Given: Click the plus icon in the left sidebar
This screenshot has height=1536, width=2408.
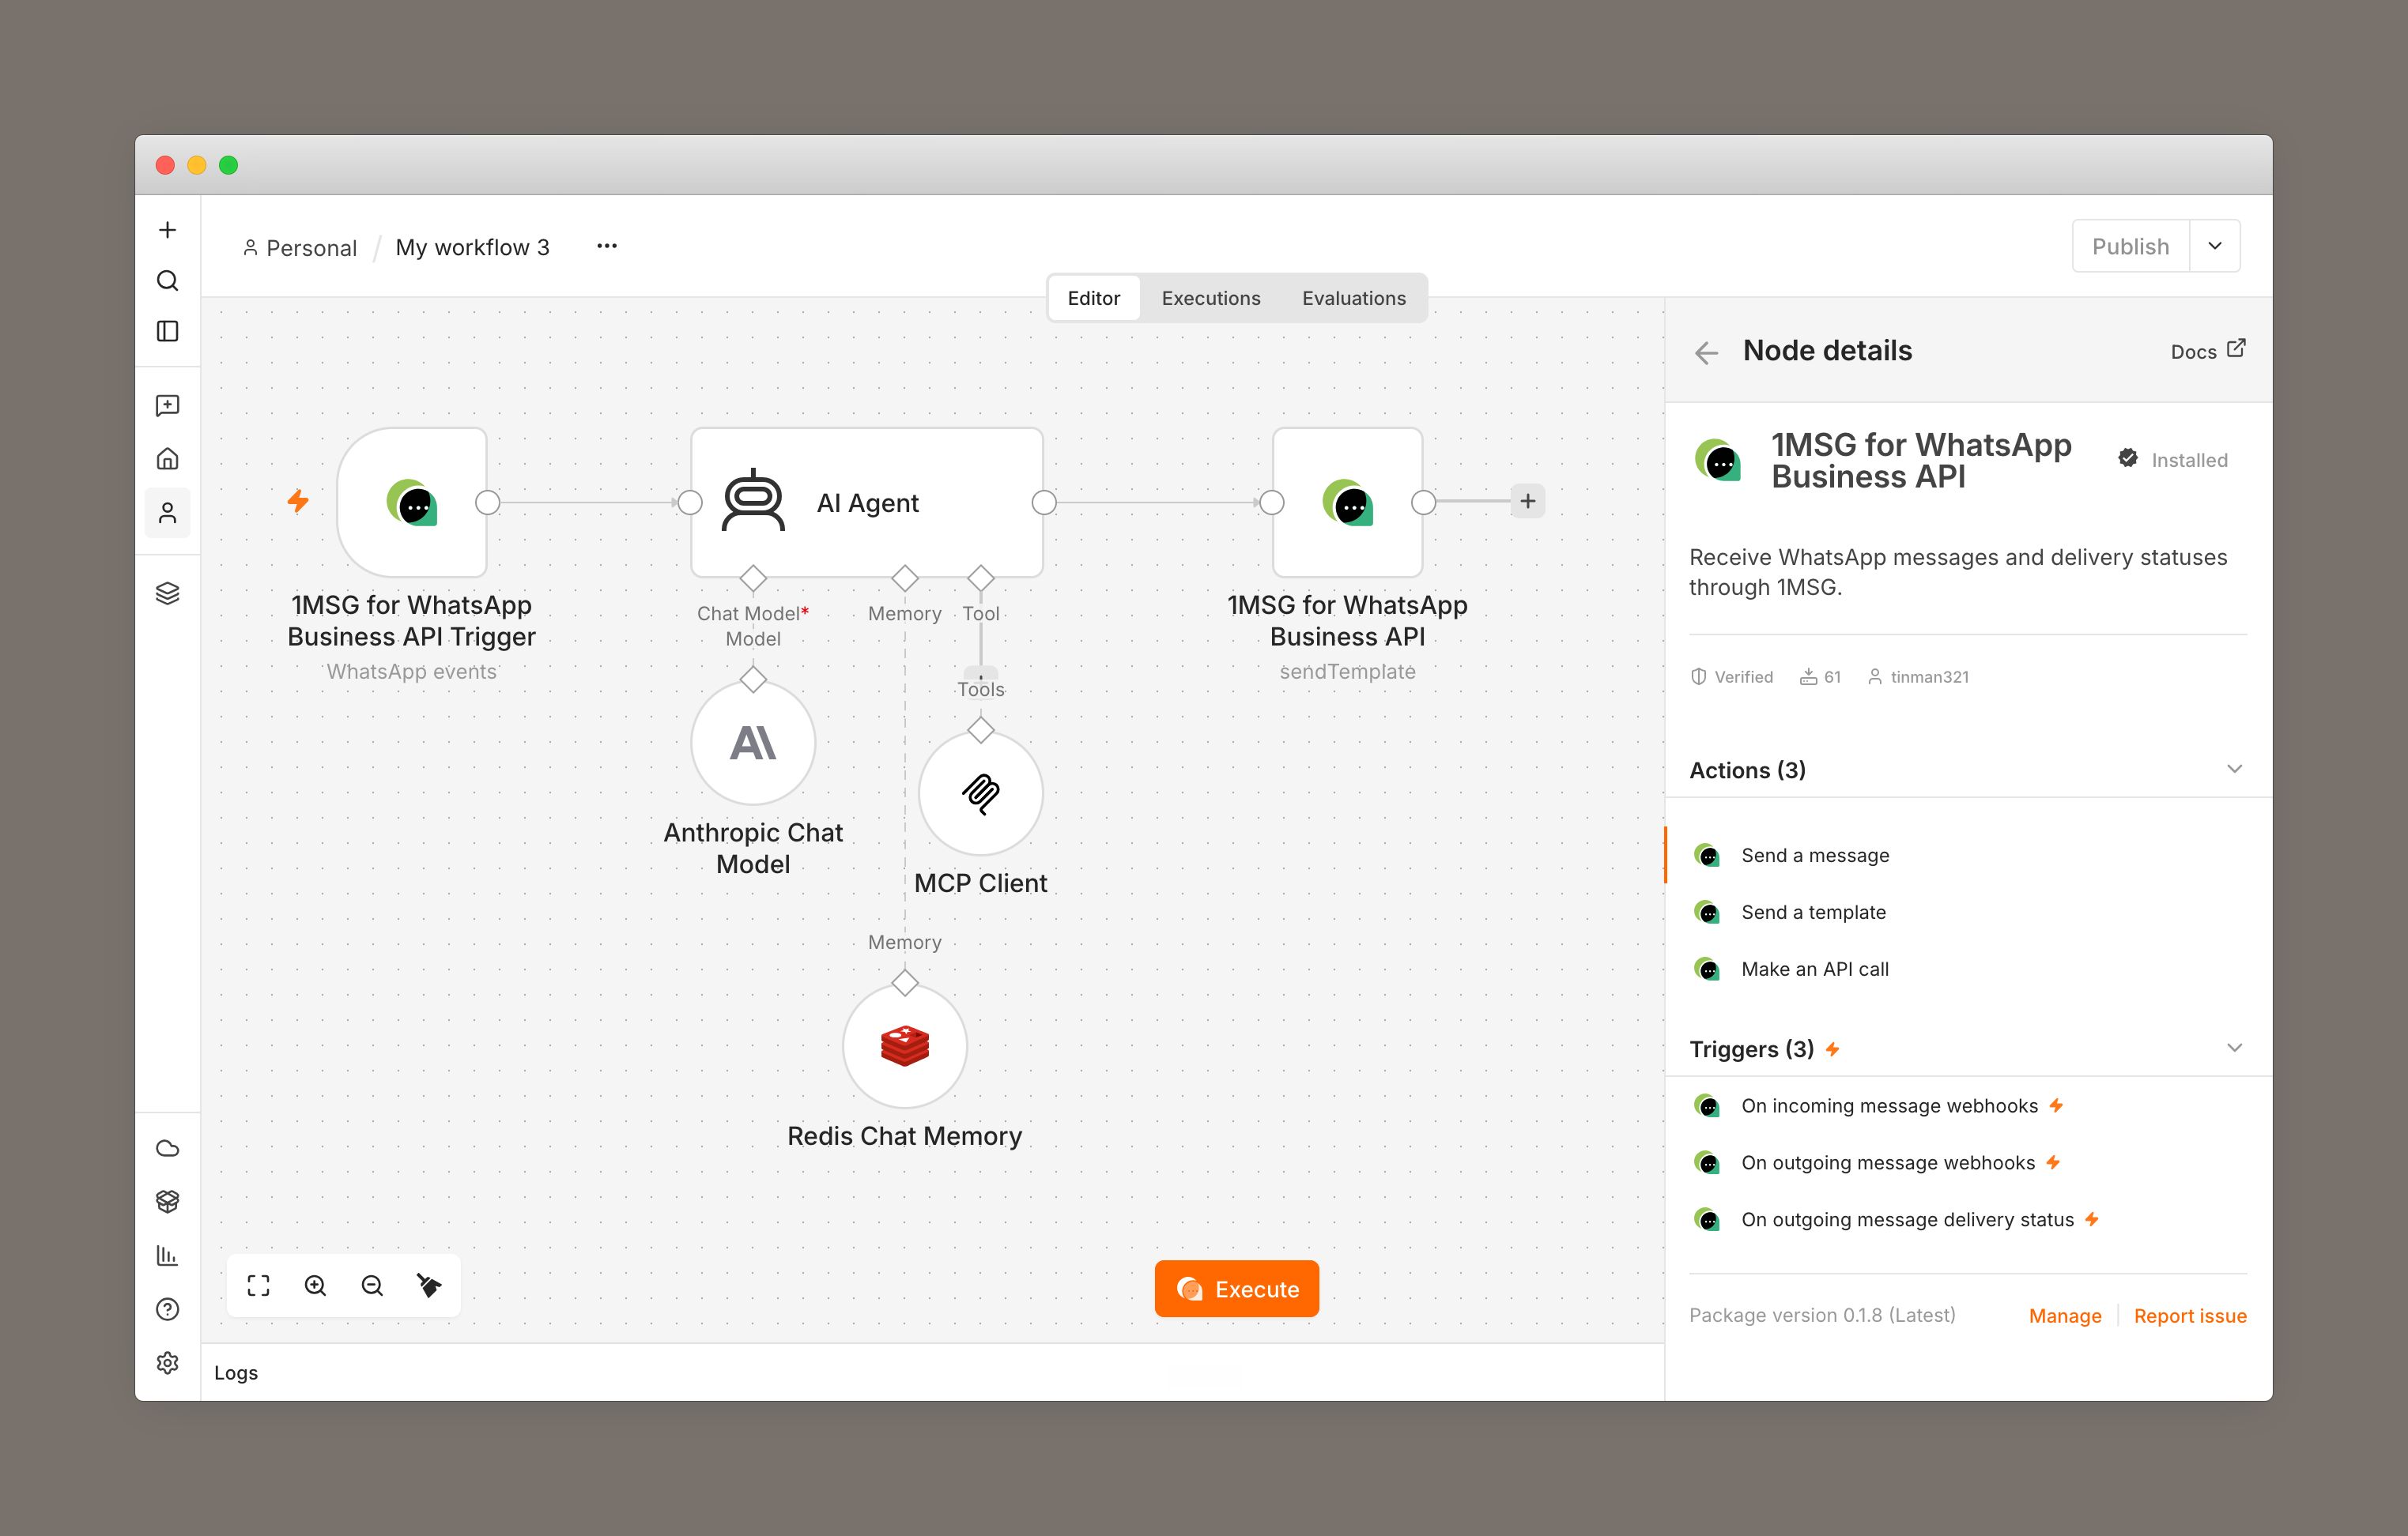Looking at the screenshot, I should [167, 230].
